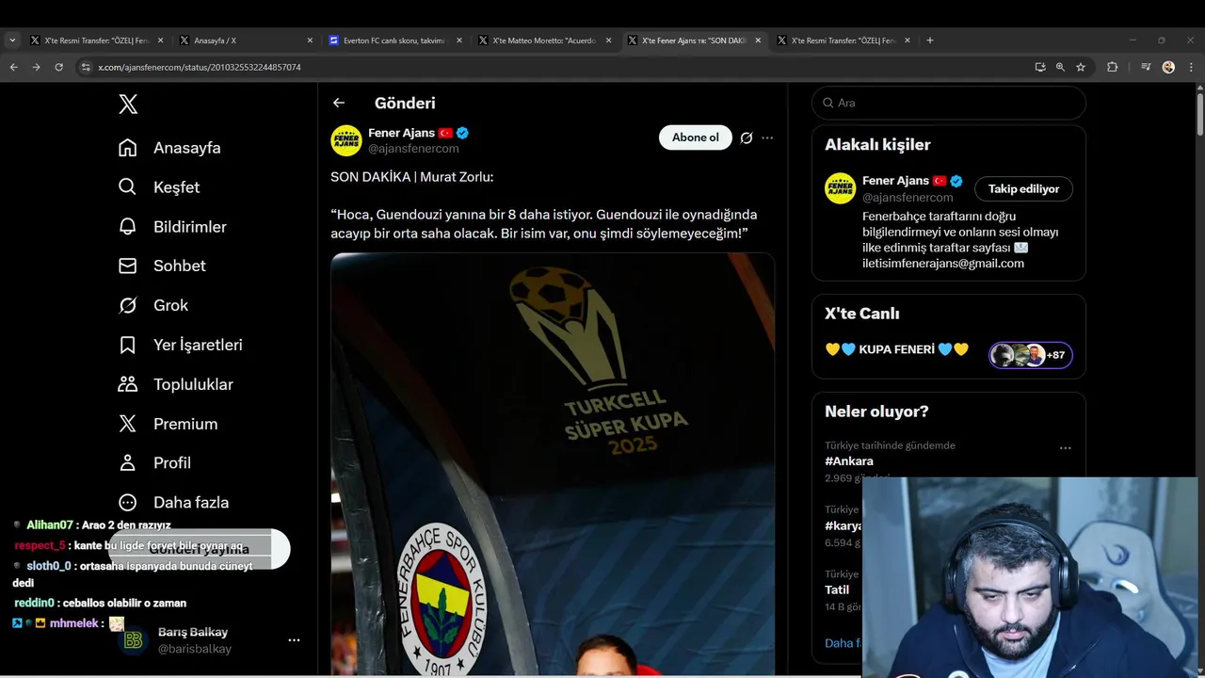Go back with the Gönderi arrow
1205x678 pixels.
tap(339, 103)
